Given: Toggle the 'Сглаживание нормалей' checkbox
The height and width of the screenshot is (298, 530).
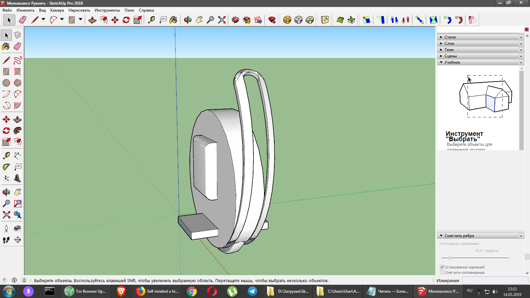Looking at the screenshot, I should (x=442, y=267).
